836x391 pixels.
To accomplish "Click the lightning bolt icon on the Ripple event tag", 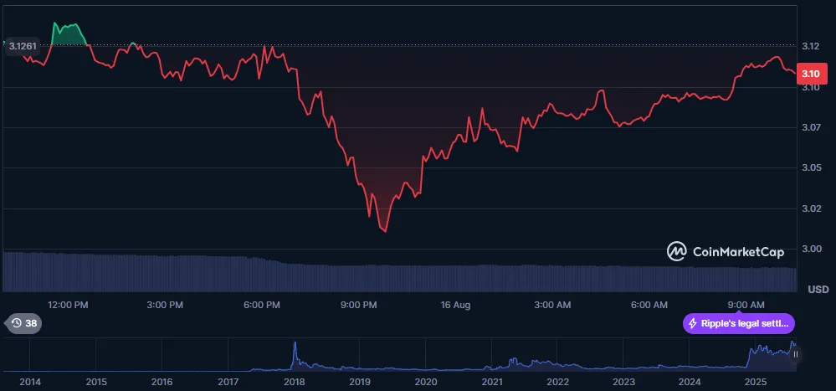I will click(x=692, y=323).
